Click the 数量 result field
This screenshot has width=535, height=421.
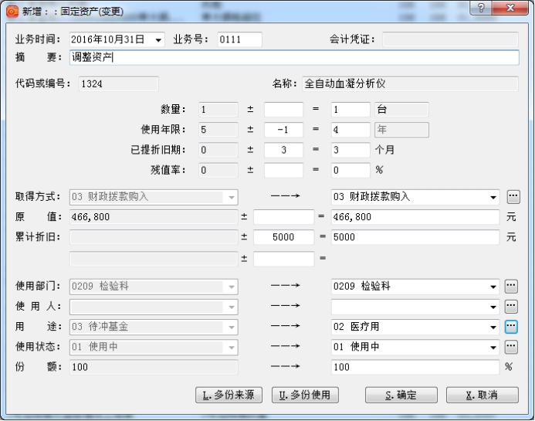(x=350, y=110)
